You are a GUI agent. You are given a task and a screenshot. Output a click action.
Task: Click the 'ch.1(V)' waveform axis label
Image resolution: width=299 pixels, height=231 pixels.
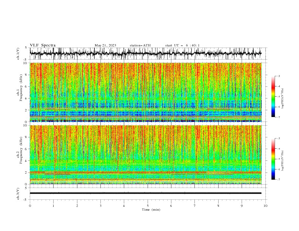pos(18,54)
